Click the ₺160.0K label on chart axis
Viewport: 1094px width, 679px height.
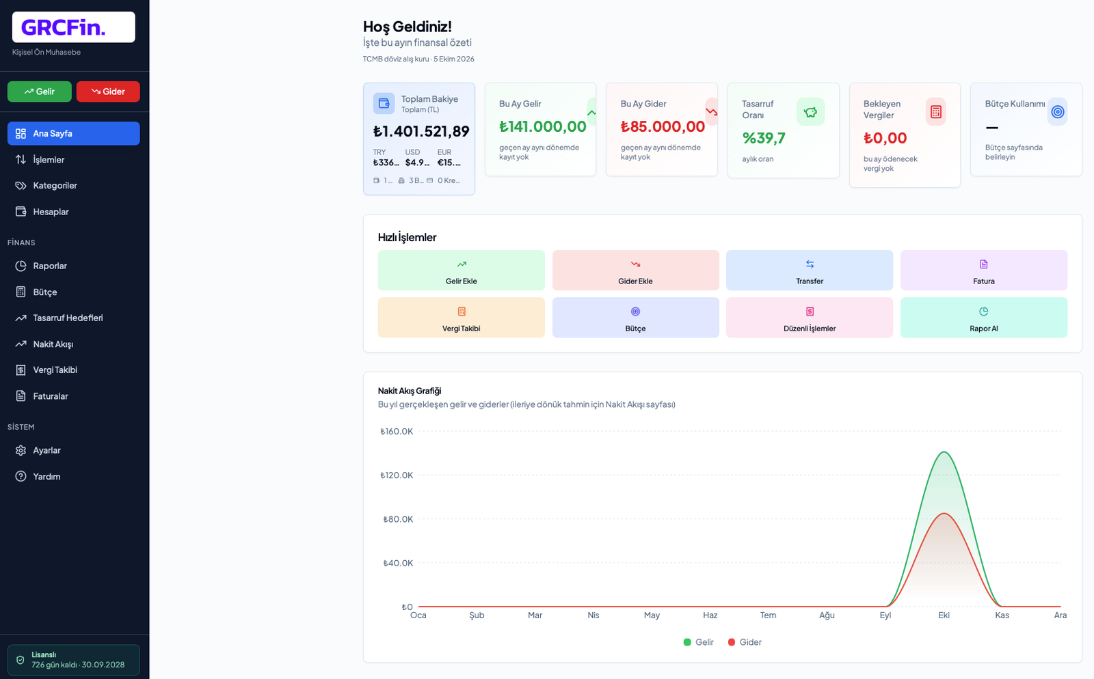point(397,431)
